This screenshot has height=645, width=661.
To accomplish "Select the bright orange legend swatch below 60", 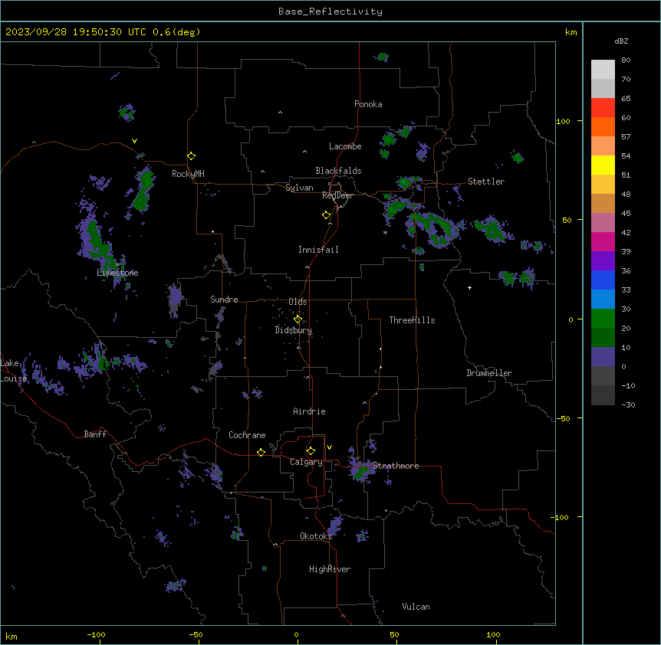I will point(603,126).
